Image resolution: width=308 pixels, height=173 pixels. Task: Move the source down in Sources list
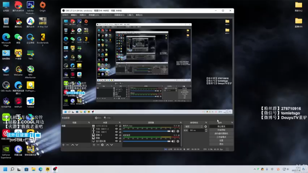(112, 145)
